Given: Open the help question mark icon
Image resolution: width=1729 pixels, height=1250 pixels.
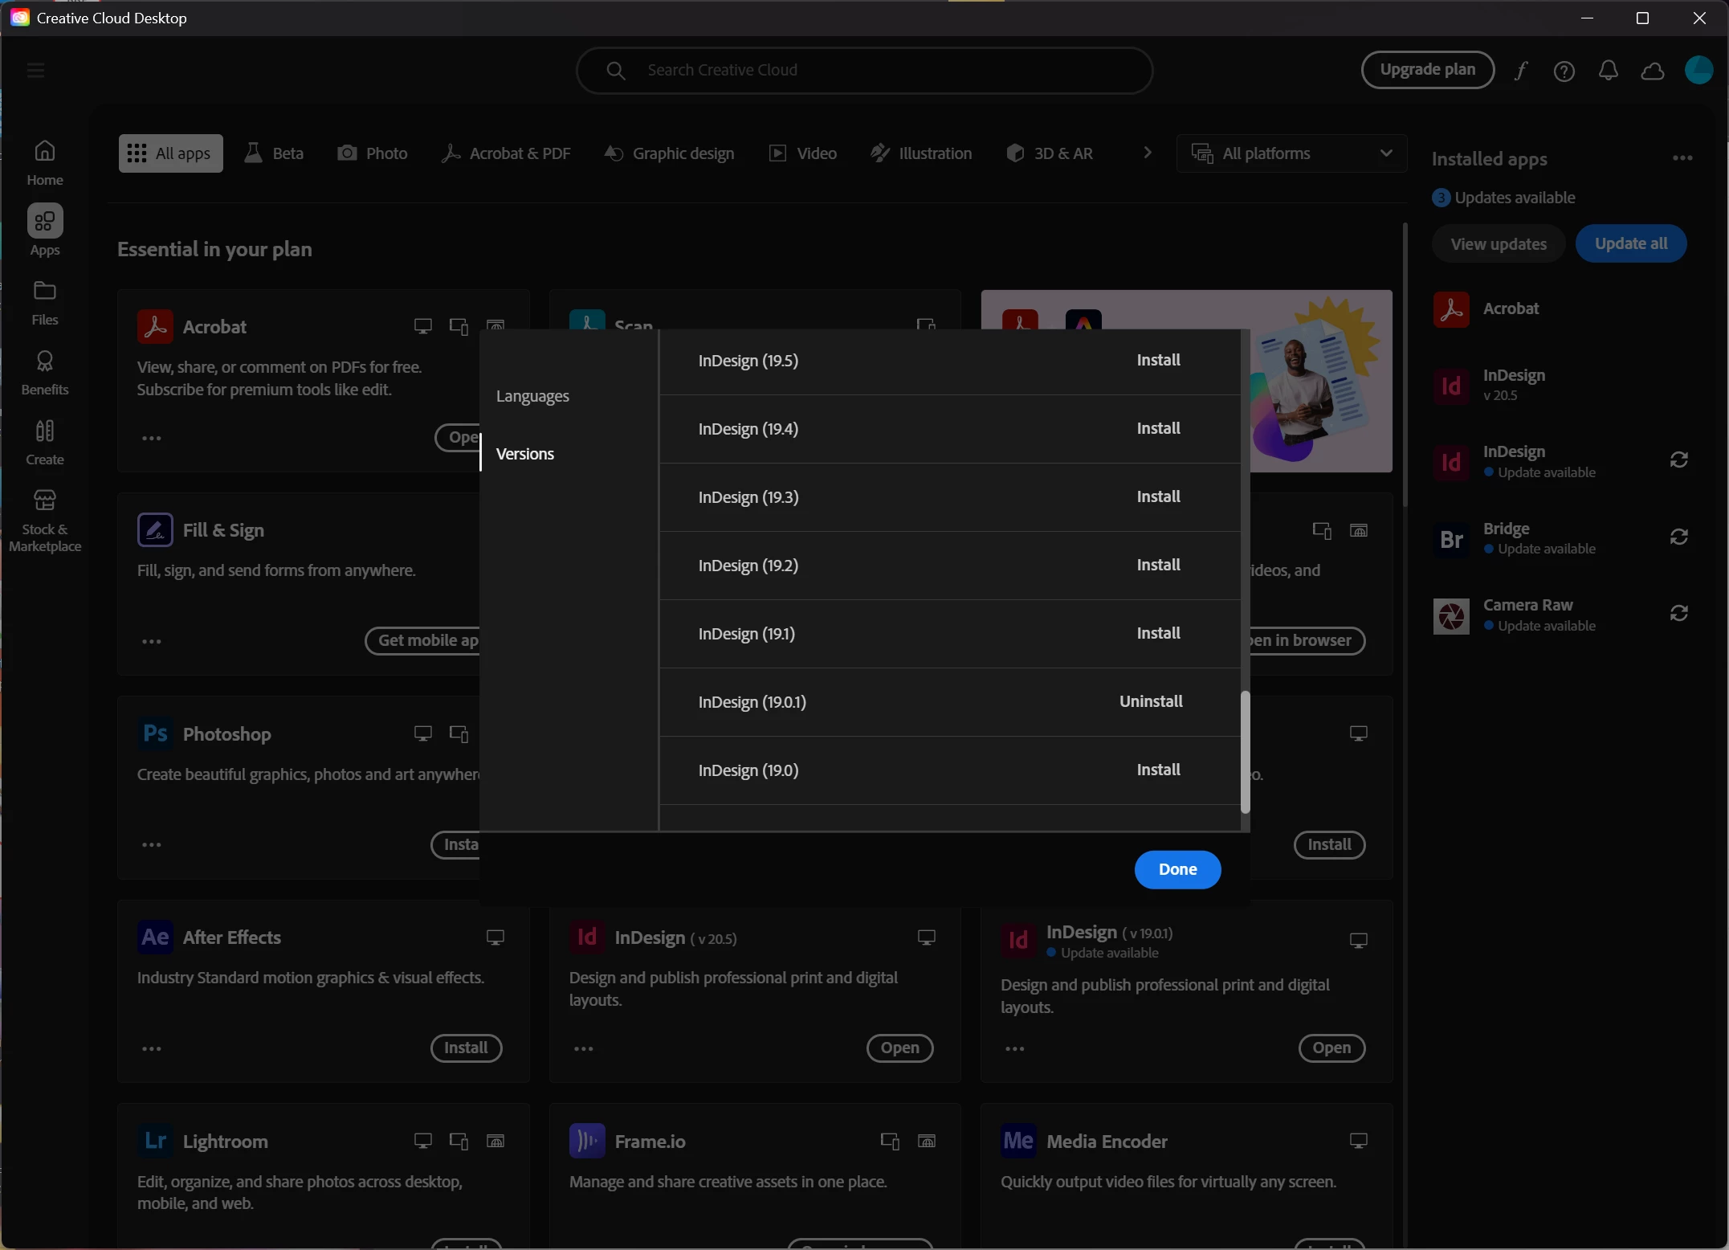Looking at the screenshot, I should (x=1564, y=71).
